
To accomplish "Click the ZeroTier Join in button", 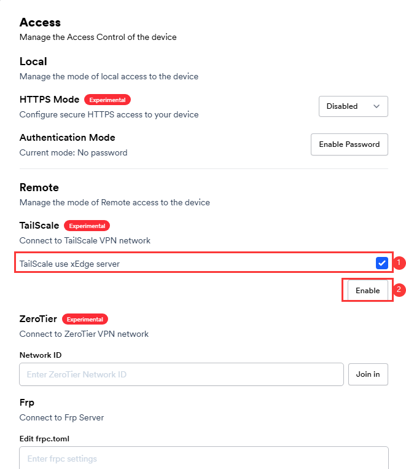I will tap(368, 374).
